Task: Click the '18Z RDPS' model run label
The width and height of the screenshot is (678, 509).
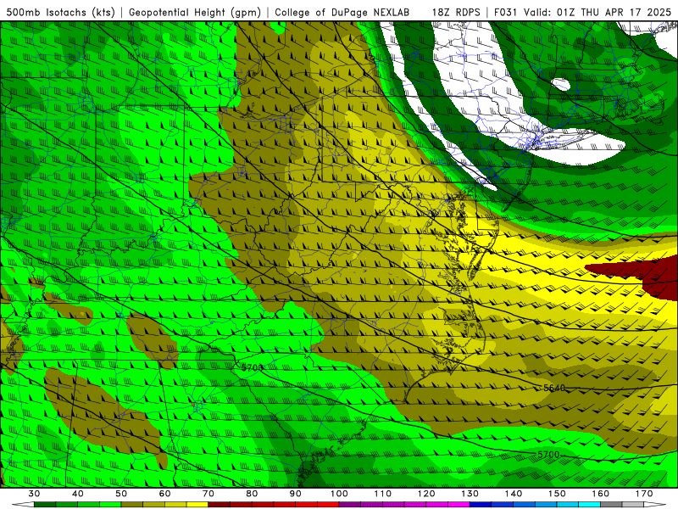Action: [456, 12]
